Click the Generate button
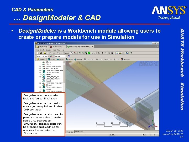Viewport: 189px width, 142px height. pos(41,59)
